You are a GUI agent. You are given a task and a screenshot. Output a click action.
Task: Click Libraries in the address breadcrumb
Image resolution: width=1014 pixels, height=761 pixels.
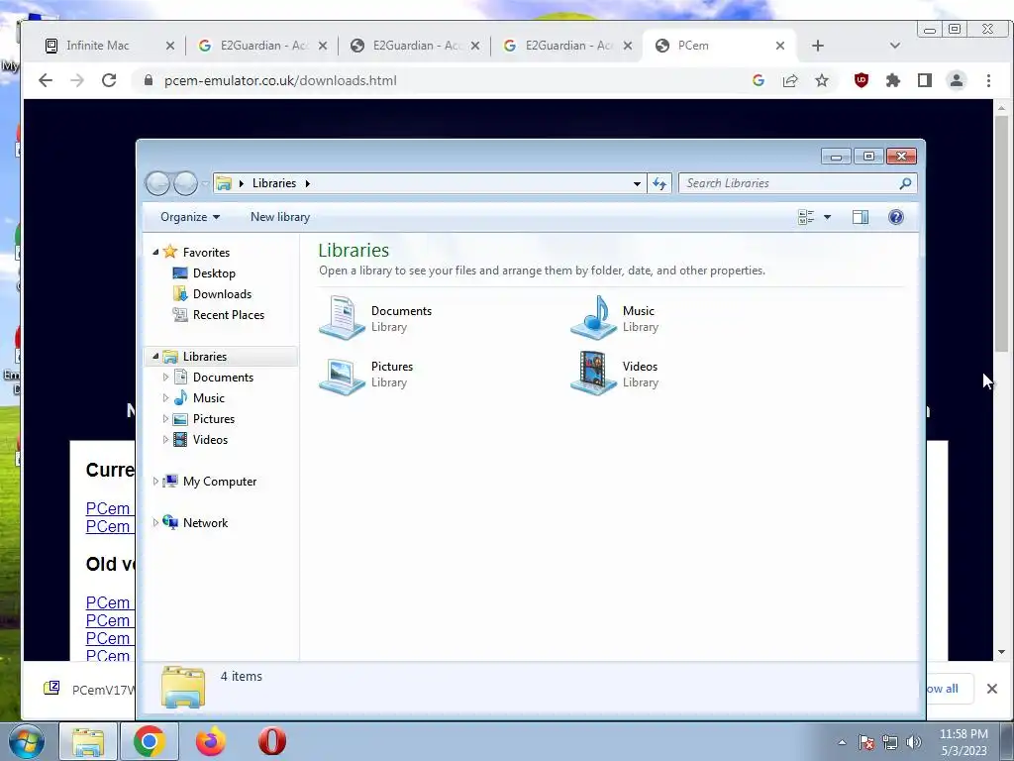274,183
